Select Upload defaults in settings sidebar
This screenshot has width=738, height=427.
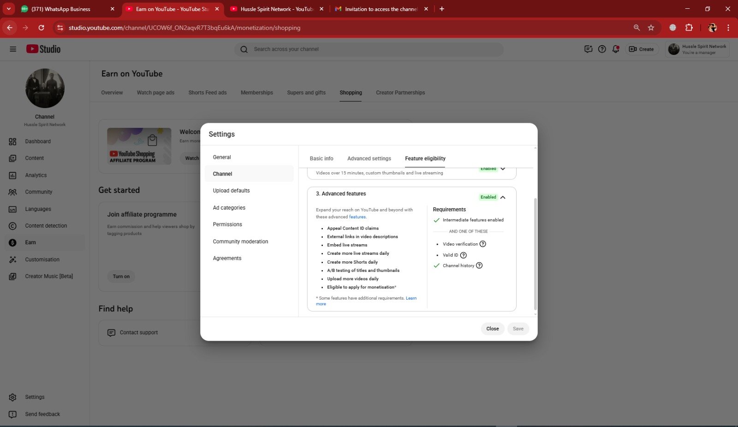[x=231, y=191]
